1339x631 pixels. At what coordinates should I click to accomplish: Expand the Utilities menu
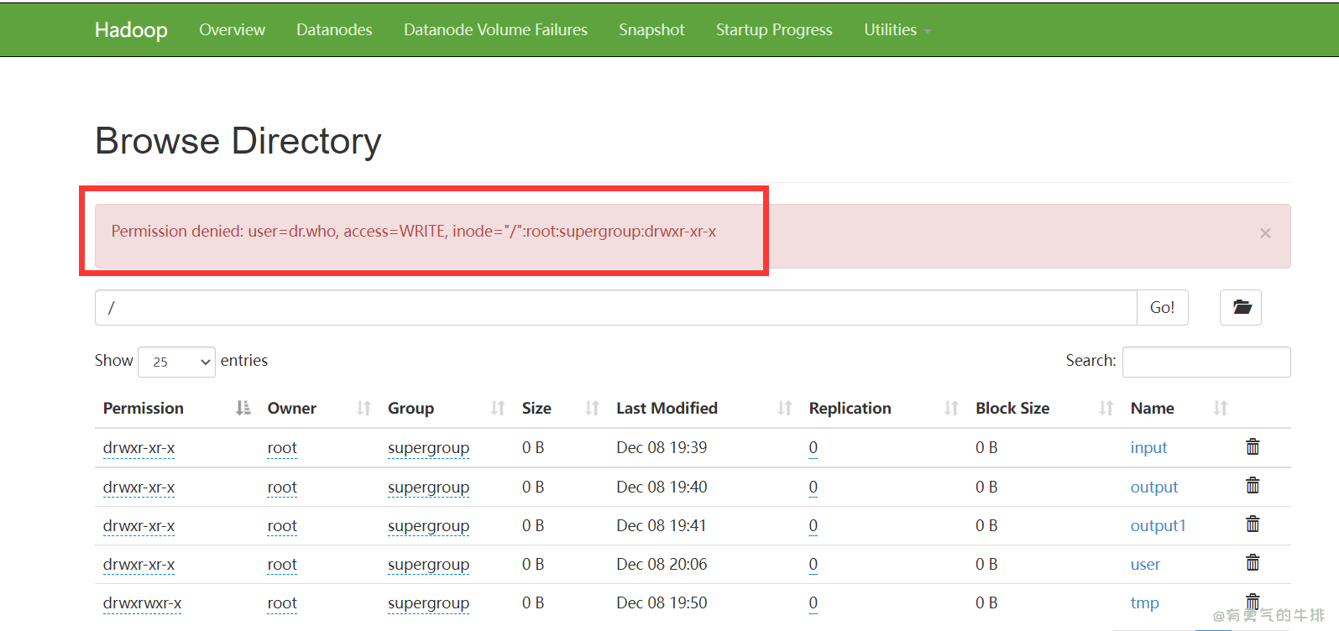(x=897, y=30)
